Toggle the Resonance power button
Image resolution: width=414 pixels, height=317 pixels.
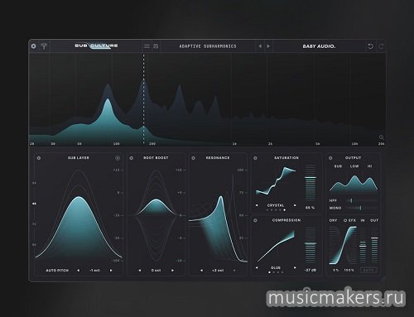193,158
